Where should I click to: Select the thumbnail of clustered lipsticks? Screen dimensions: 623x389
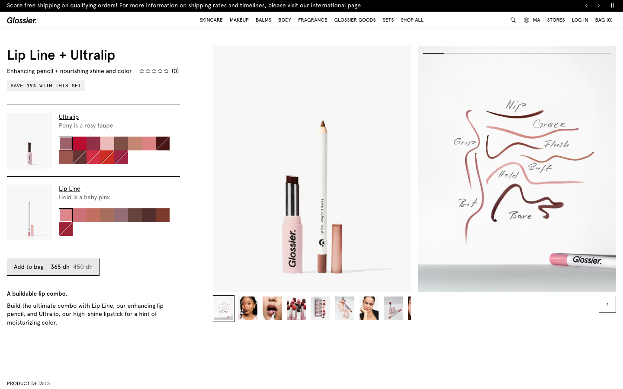point(296,309)
